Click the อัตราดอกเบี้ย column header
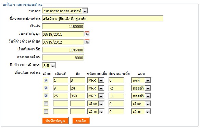Viewport: 200px width, 129px height. click(x=119, y=74)
